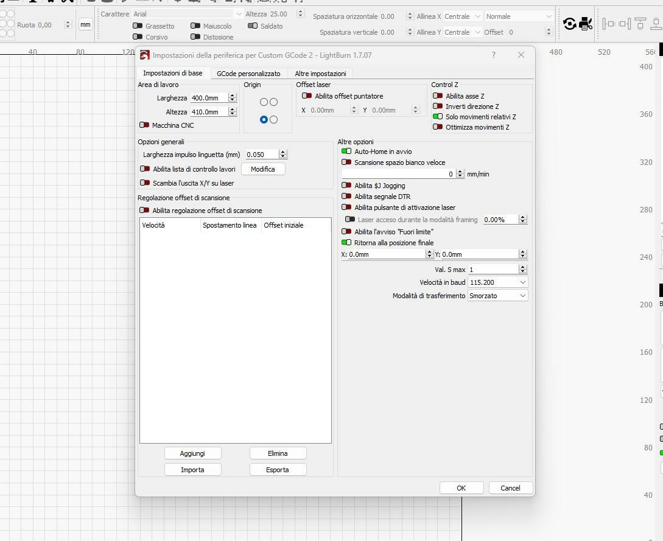663x541 pixels.
Task: Enable the Macchina CNC toggle
Action: (x=144, y=125)
